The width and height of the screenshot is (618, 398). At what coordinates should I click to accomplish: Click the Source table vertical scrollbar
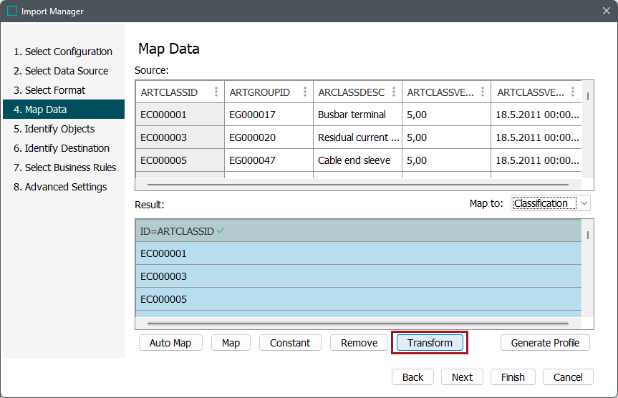pos(588,97)
